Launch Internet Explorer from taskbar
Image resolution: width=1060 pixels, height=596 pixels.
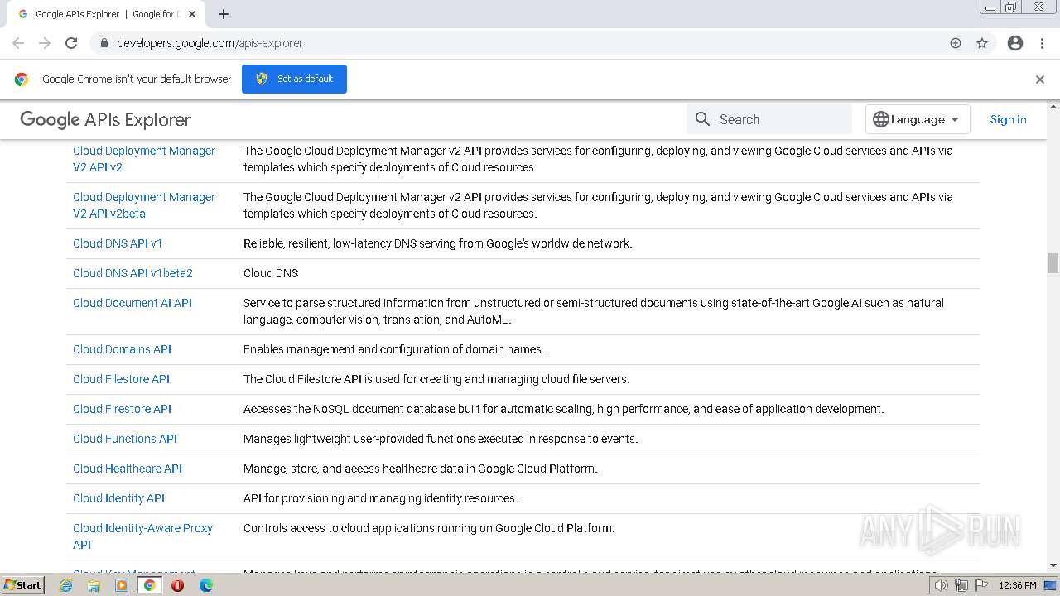click(66, 585)
